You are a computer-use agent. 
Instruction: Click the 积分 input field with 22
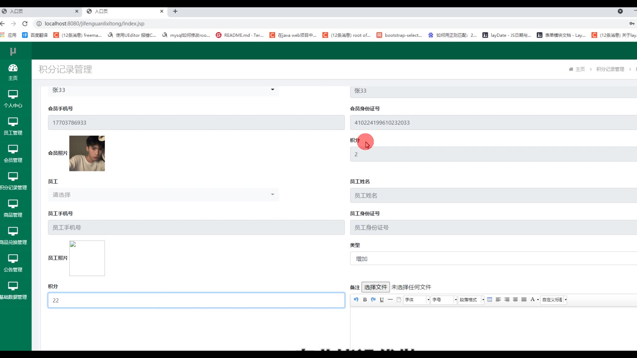click(196, 300)
